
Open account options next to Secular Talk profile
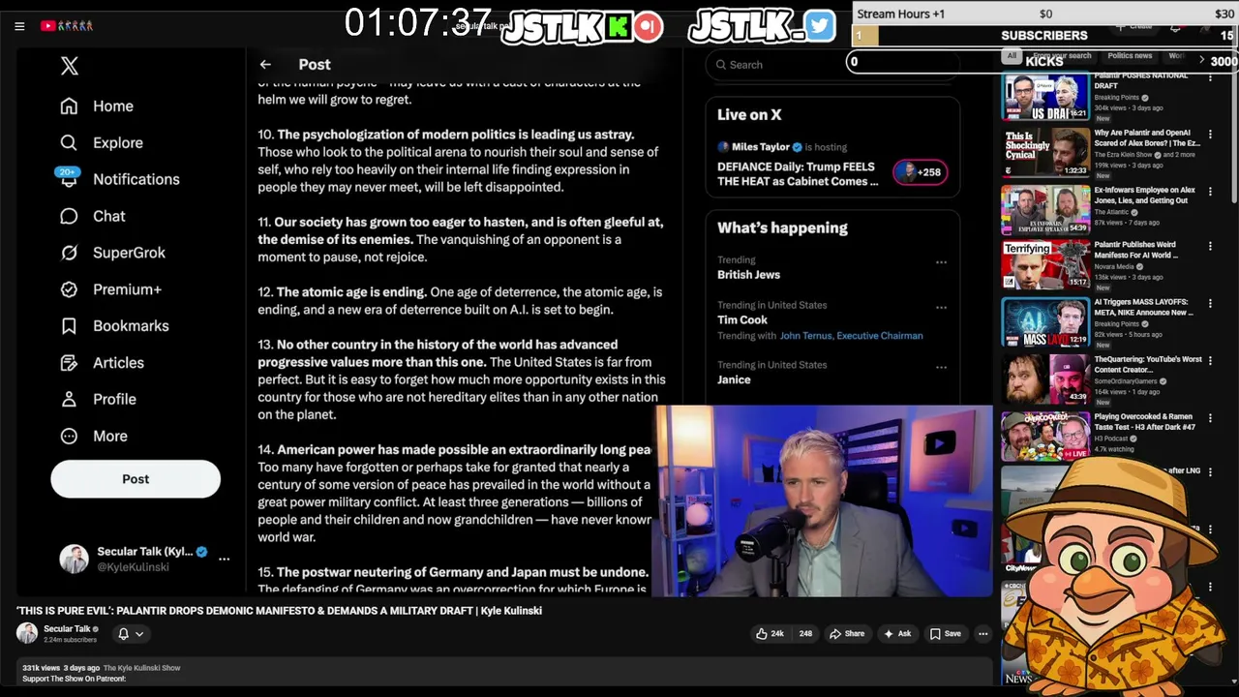(x=224, y=559)
